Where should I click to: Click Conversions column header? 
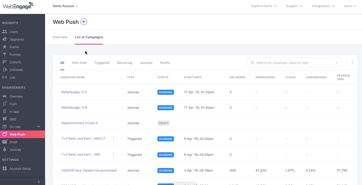pos(316,77)
